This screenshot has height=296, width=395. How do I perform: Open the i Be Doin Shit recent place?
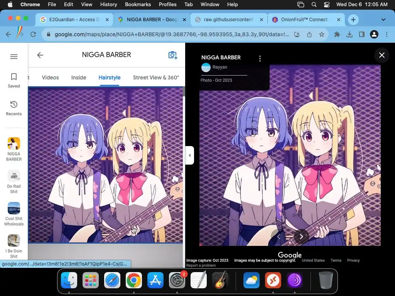point(14,247)
